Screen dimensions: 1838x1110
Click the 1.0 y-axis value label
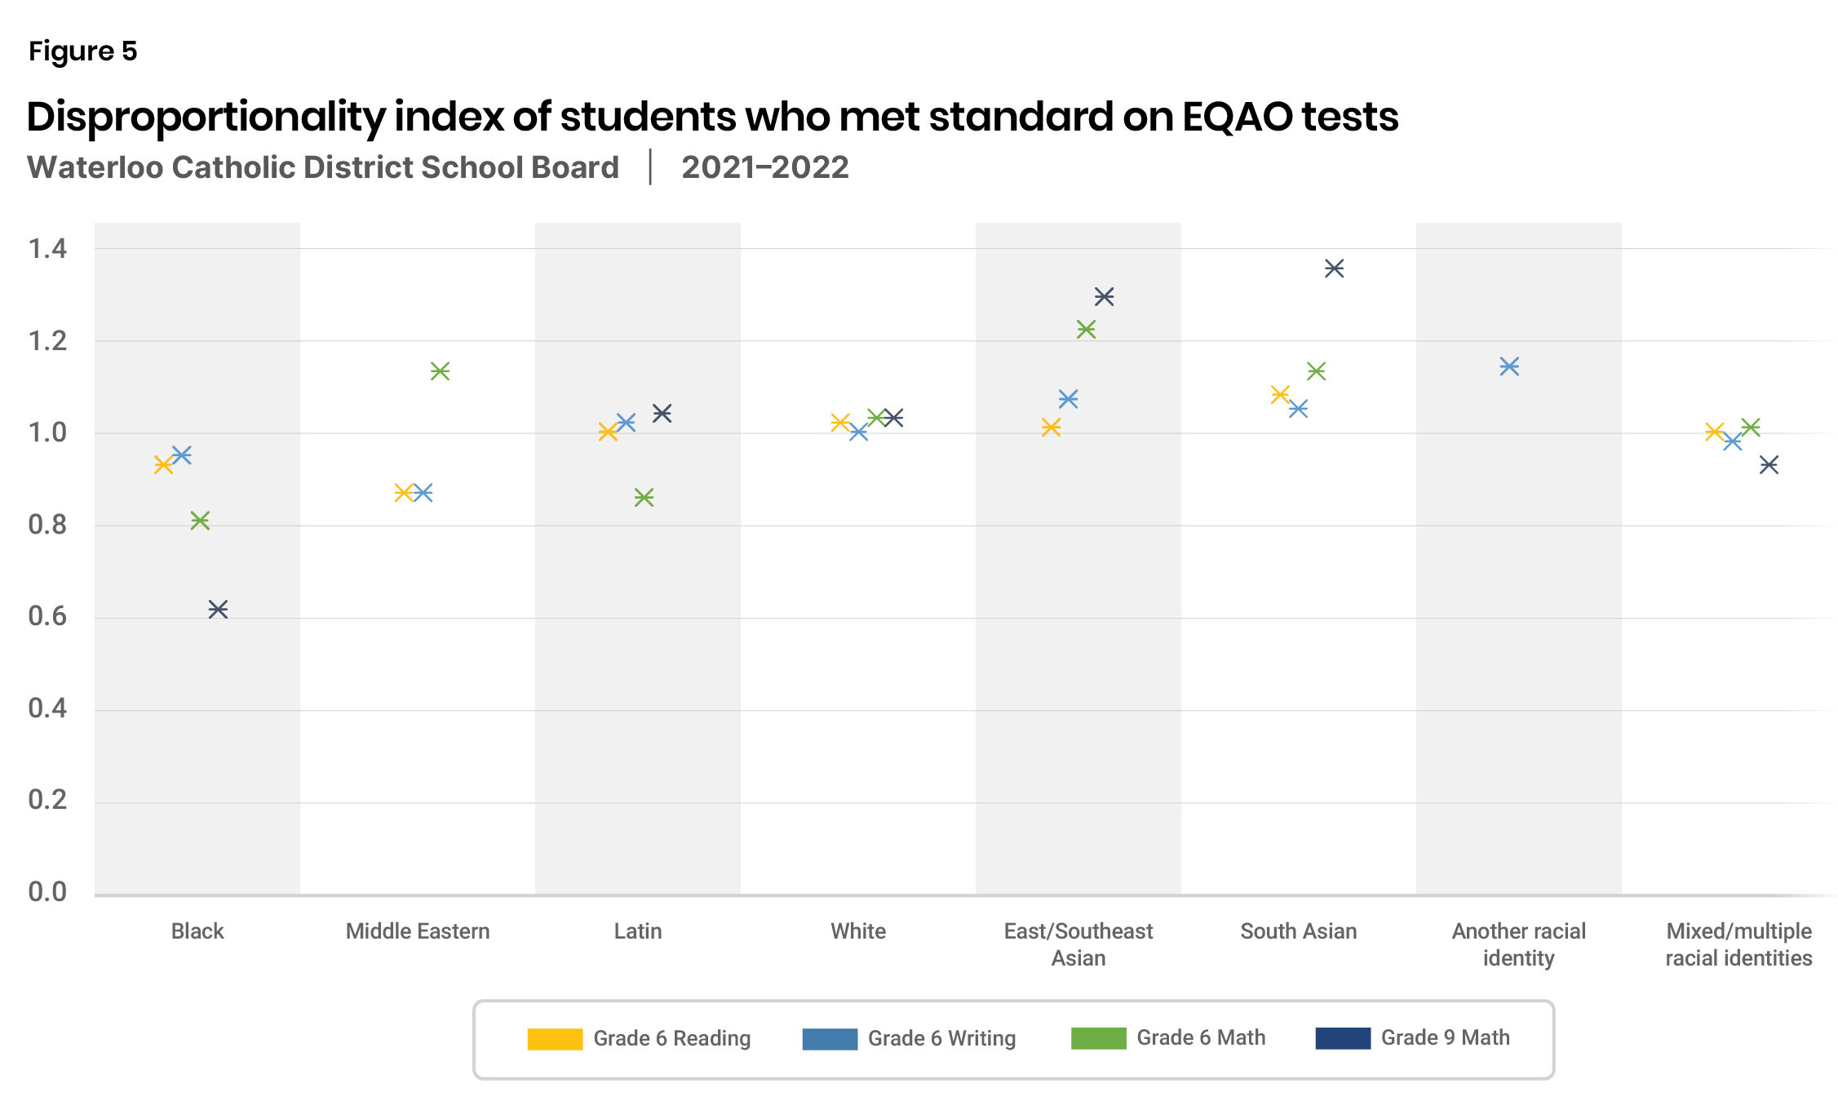[x=47, y=433]
